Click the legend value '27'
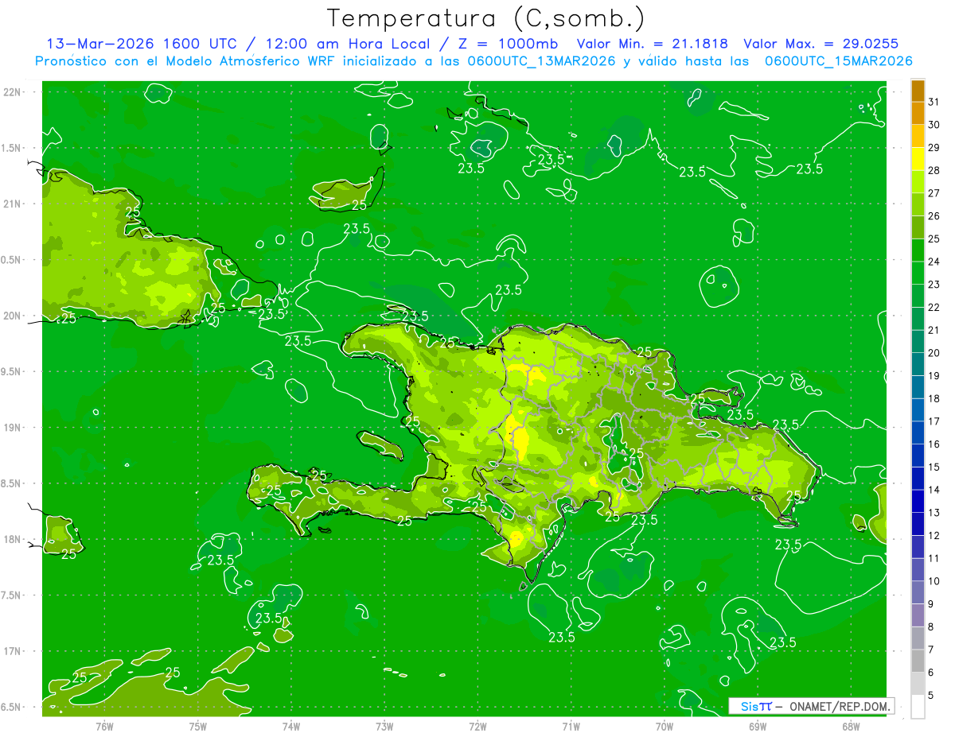This screenshot has height=737, width=955. [x=934, y=193]
